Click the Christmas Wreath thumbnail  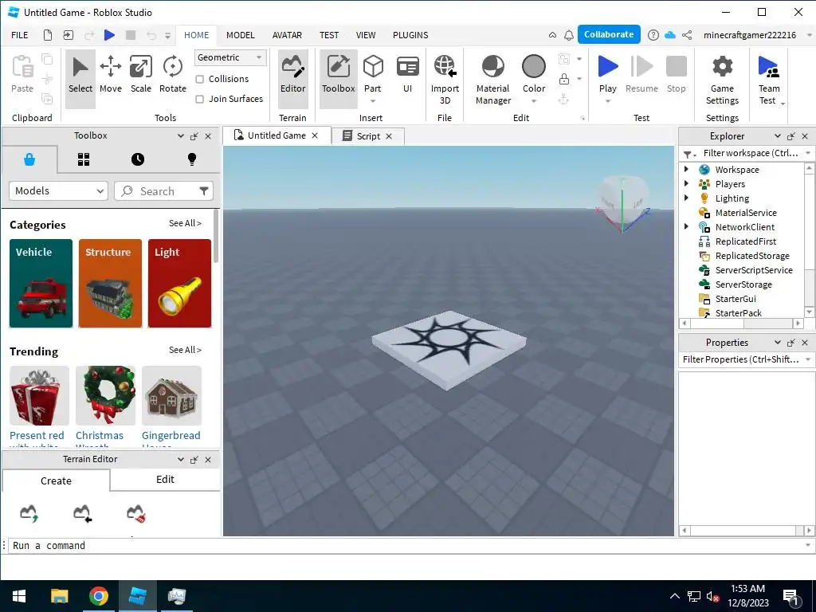coord(106,395)
